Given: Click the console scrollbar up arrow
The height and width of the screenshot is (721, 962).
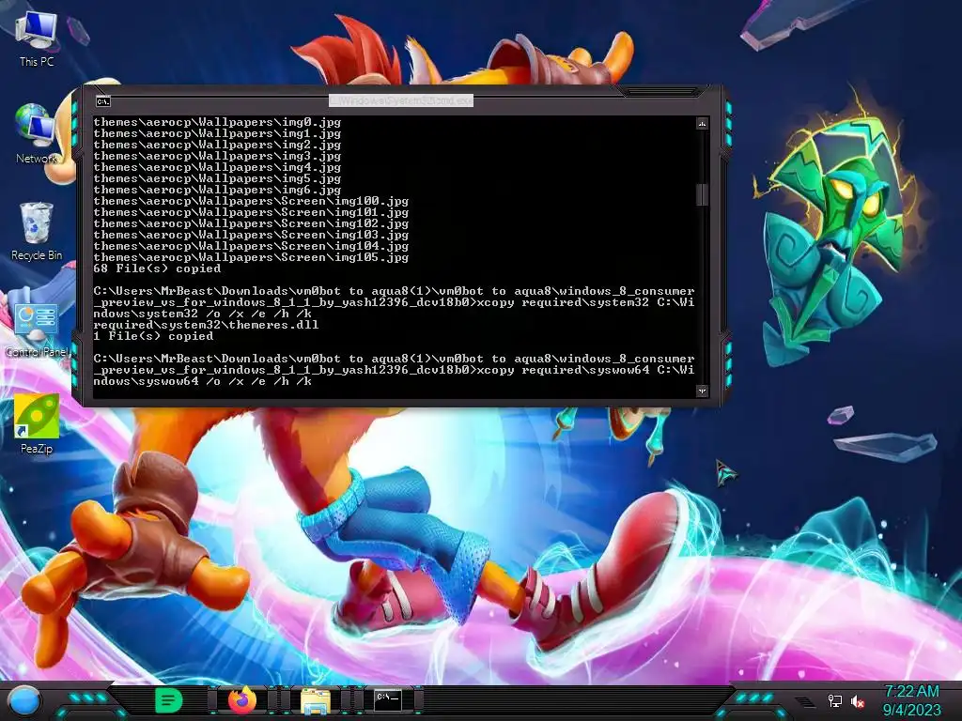Looking at the screenshot, I should (x=702, y=124).
